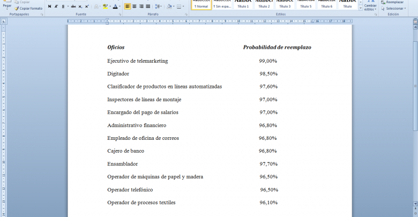This screenshot has width=418, height=217.
Task: Expand the styles gallery more arrow
Action: [361, 8]
